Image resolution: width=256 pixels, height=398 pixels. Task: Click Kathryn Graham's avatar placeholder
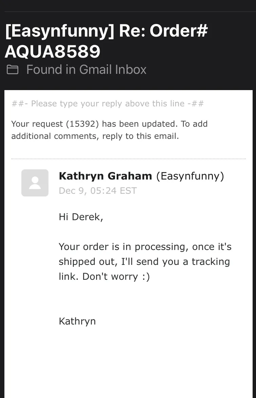pos(35,183)
